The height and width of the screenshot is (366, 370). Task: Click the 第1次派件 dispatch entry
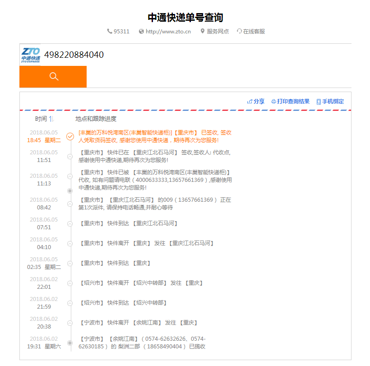click(155, 204)
